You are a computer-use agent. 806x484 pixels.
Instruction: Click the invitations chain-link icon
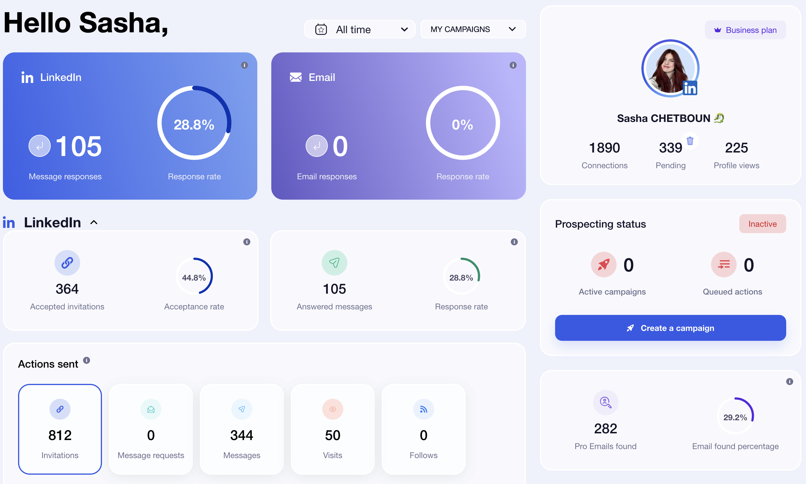pyautogui.click(x=60, y=410)
